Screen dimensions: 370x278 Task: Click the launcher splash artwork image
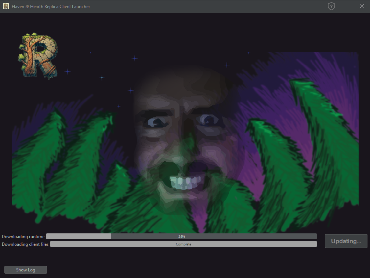185,142
